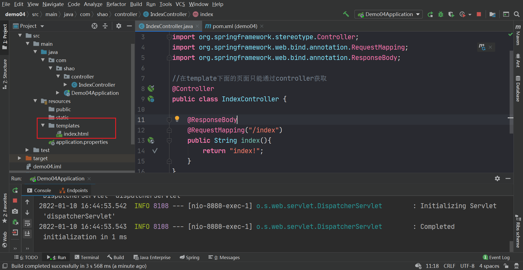Toggle soft-wrap in the console
This screenshot has width=523, height=270.
coord(27,223)
